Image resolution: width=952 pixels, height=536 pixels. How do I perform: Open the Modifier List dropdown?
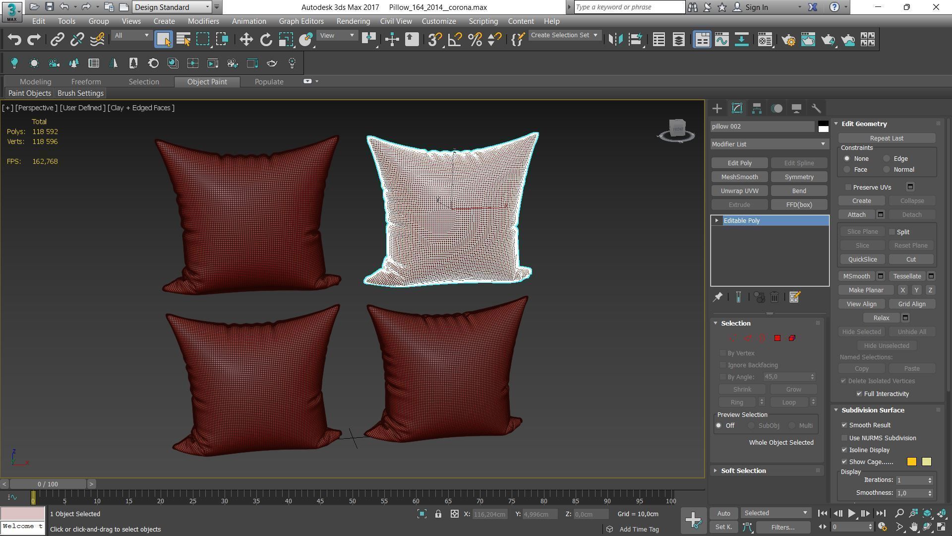[x=770, y=144]
